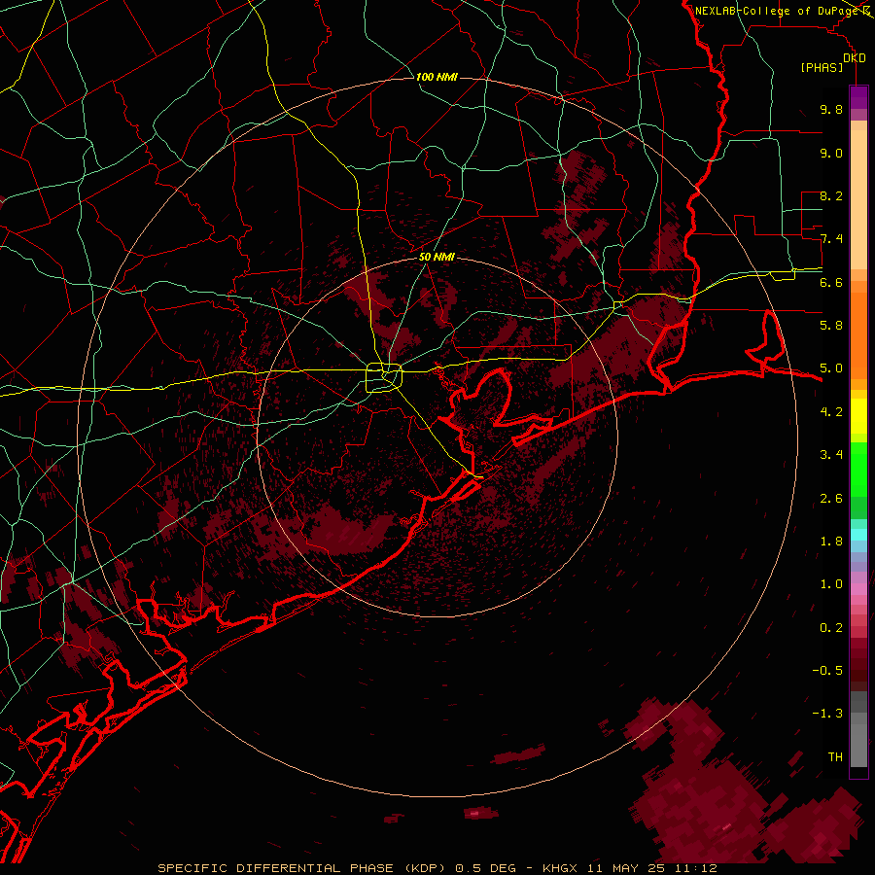Image resolution: width=875 pixels, height=875 pixels.
Task: Click the 5.8 value on the color scale
Action: point(831,326)
